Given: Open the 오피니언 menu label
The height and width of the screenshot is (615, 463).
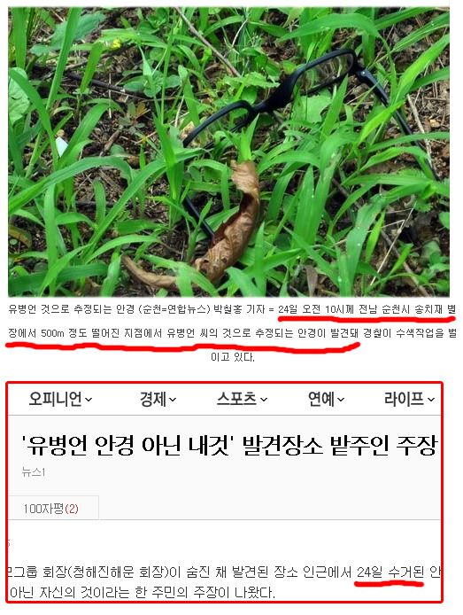Looking at the screenshot, I should (55, 399).
